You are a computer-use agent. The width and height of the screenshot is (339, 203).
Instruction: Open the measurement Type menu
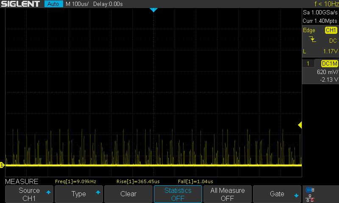tap(79, 194)
